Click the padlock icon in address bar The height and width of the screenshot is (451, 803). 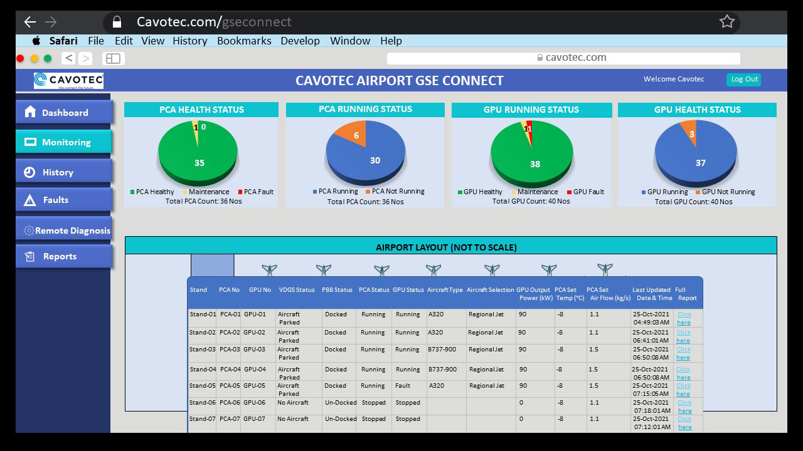click(x=117, y=22)
